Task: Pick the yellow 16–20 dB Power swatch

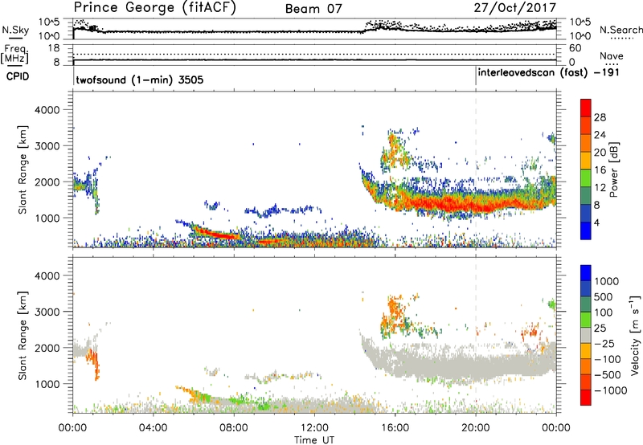Action: tap(586, 161)
